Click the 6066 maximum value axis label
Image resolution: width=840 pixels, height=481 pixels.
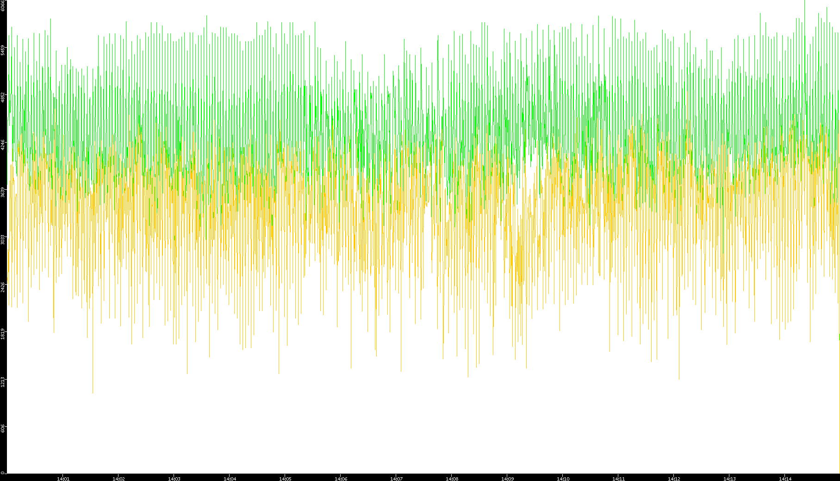[x=3, y=6]
